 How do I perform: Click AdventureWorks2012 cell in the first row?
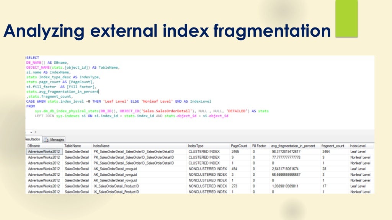[44, 152]
